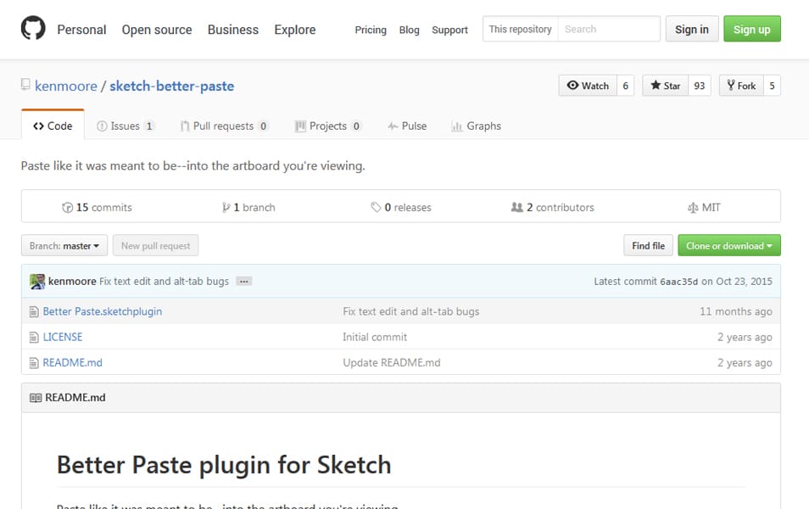Image resolution: width=809 pixels, height=509 pixels.
Task: Open the Branch: master selector
Action: pos(64,245)
